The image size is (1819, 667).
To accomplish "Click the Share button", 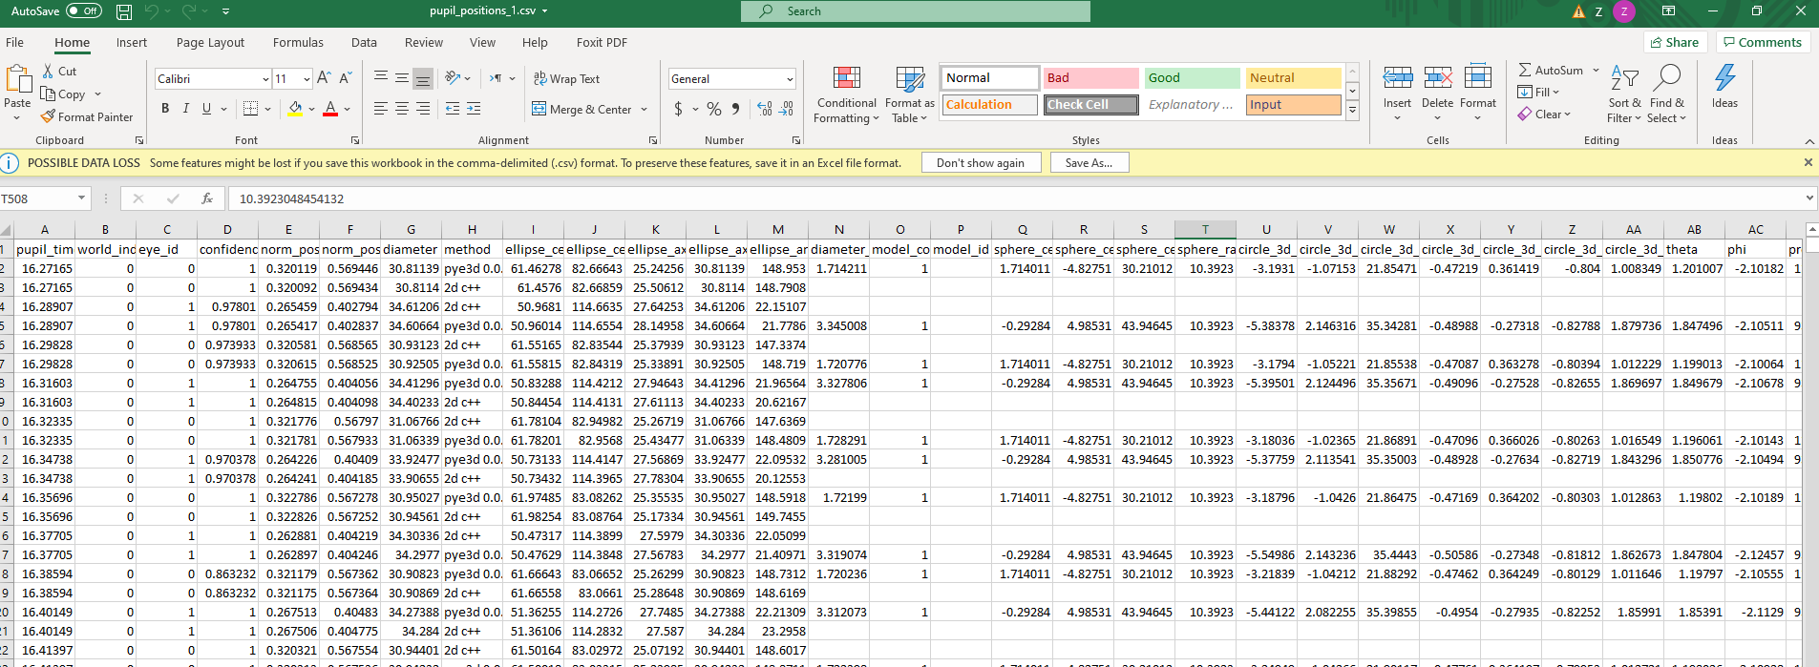I will tap(1674, 42).
